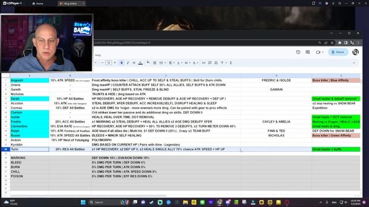Open the borders tool
The height and width of the screenshot is (207, 369).
click(x=155, y=63)
